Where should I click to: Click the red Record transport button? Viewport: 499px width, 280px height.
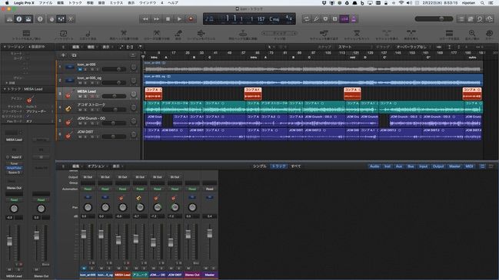191,19
